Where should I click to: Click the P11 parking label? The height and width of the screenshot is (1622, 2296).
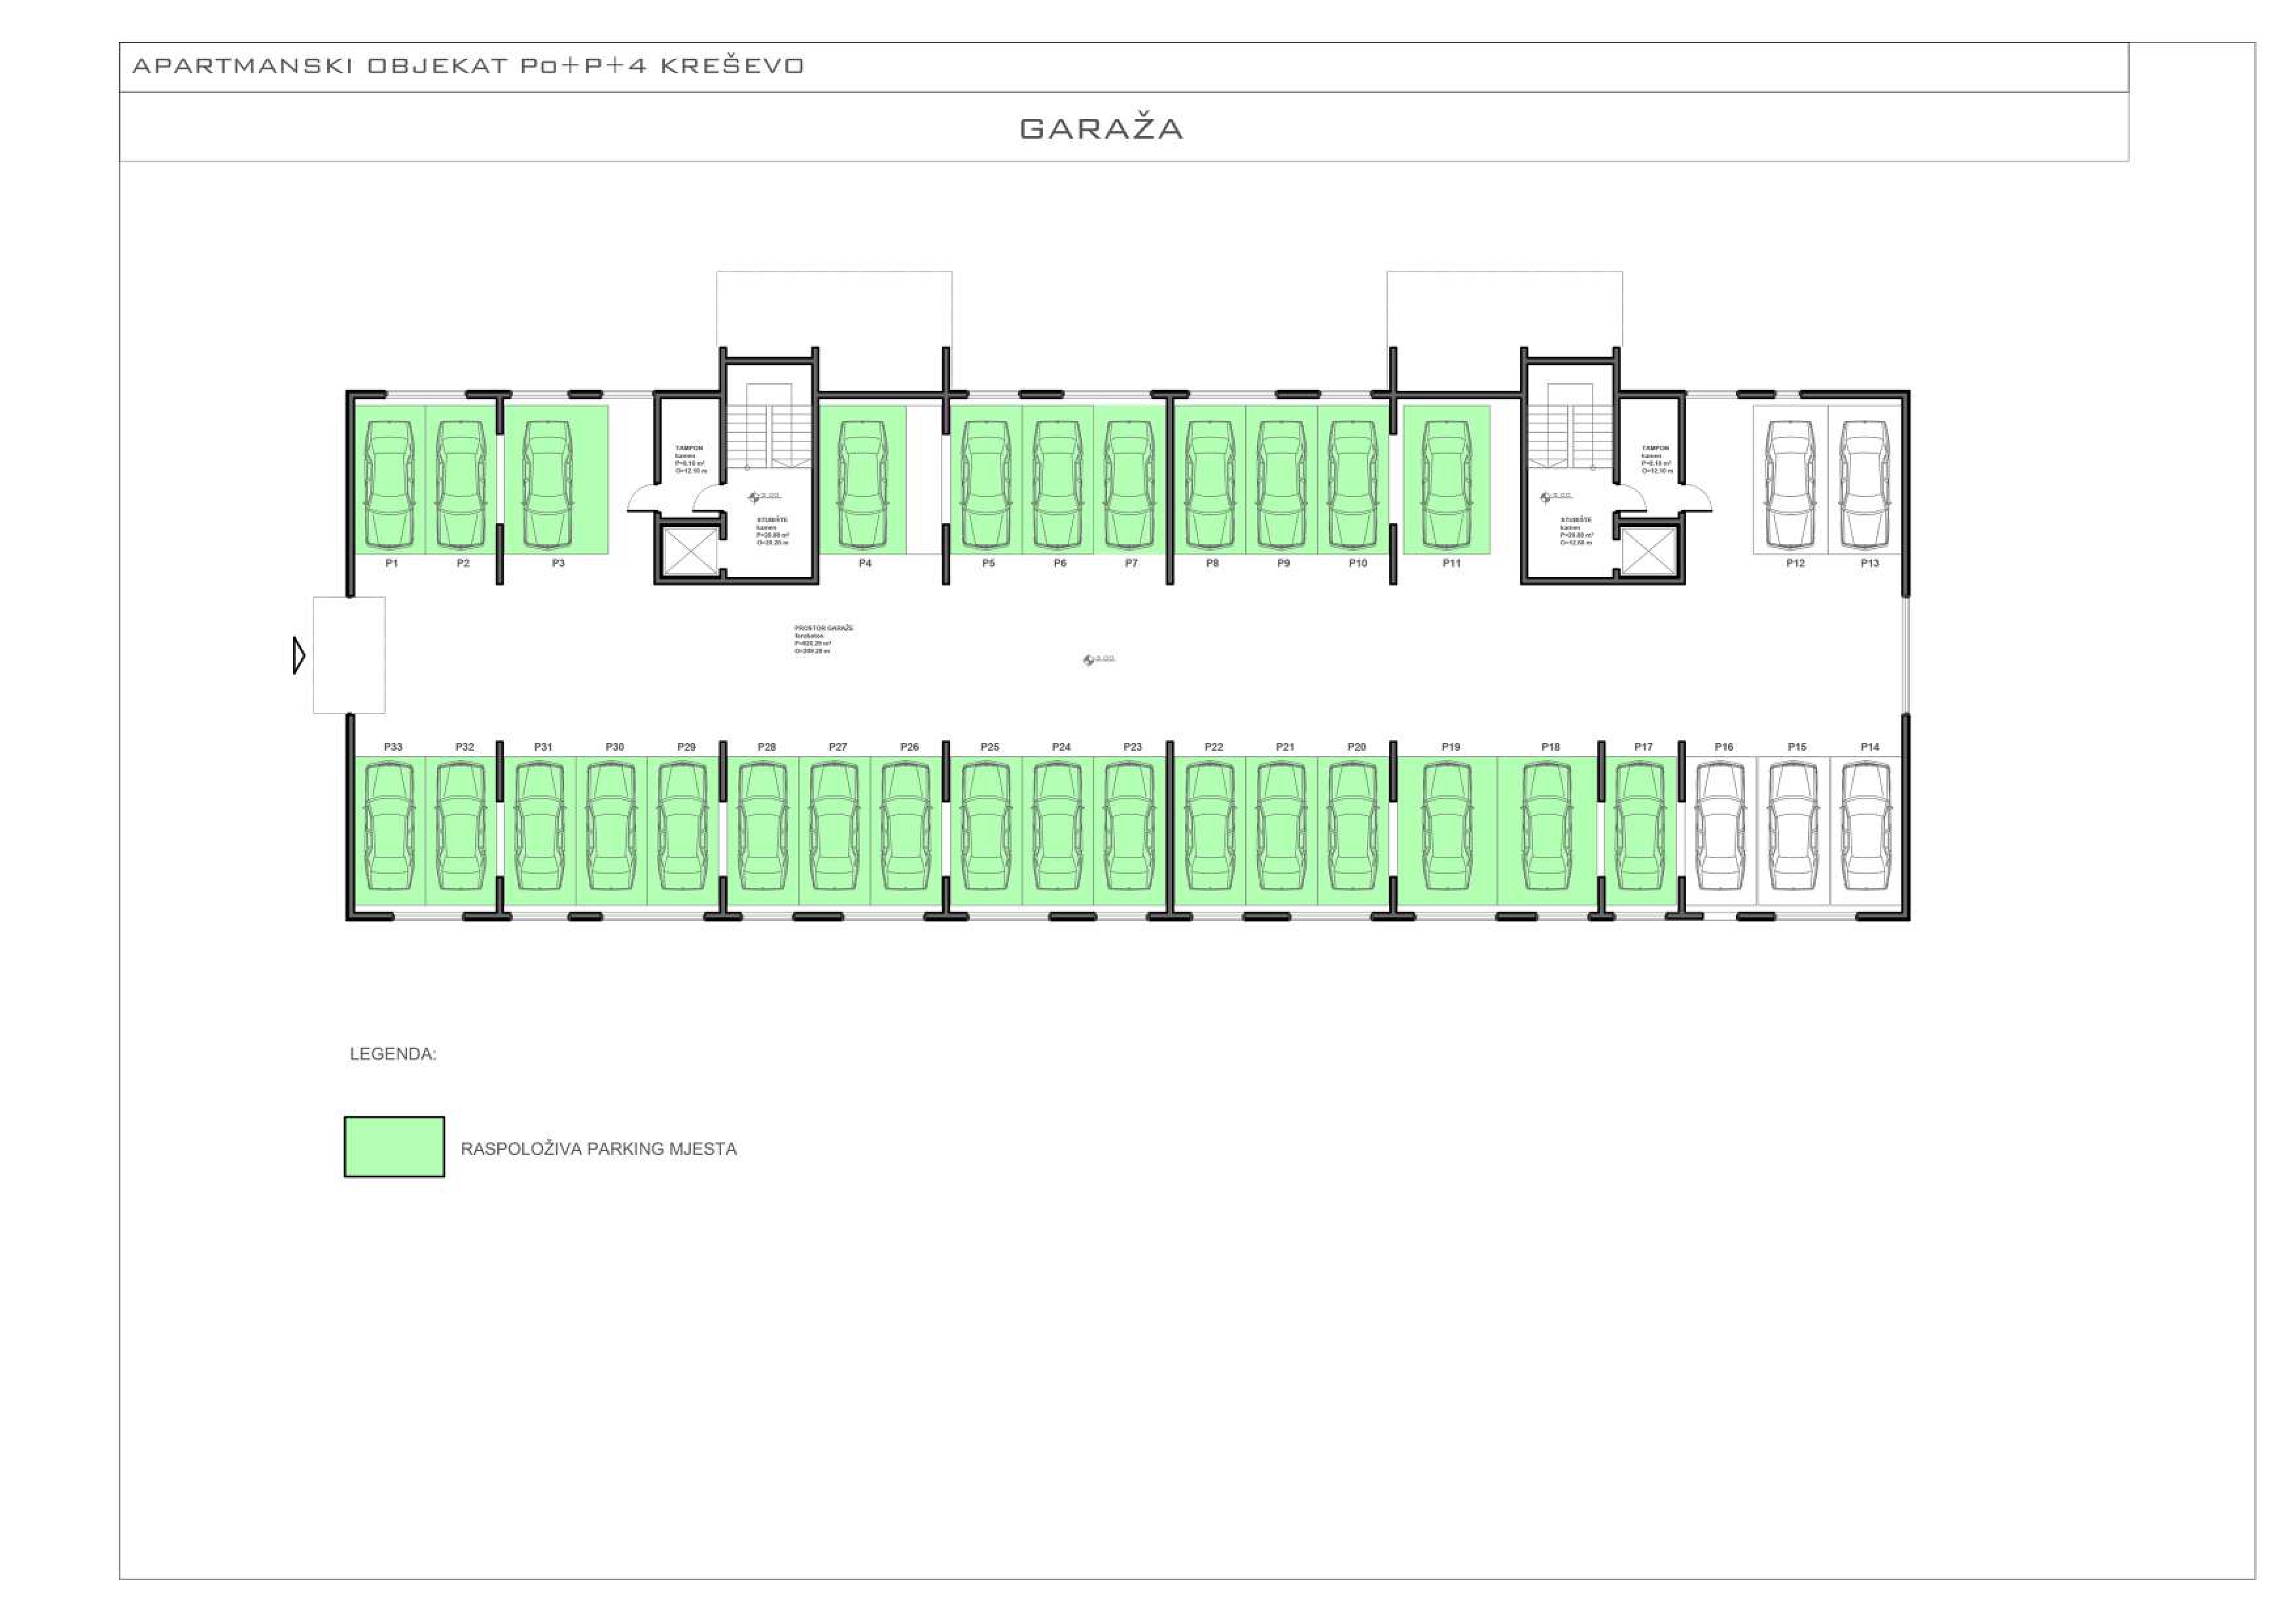point(1451,564)
